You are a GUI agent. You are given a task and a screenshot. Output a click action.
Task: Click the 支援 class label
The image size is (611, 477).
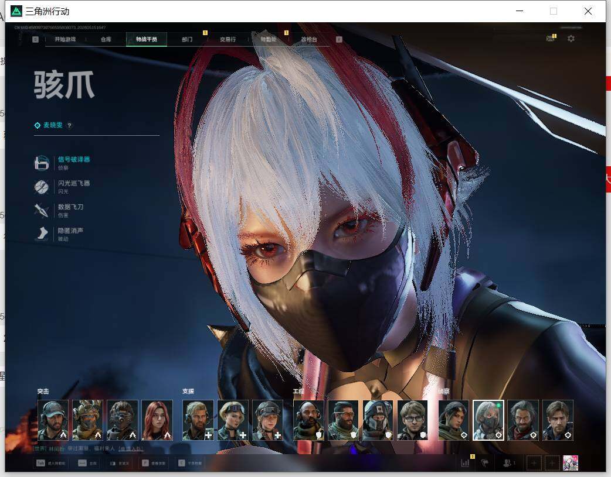(188, 391)
